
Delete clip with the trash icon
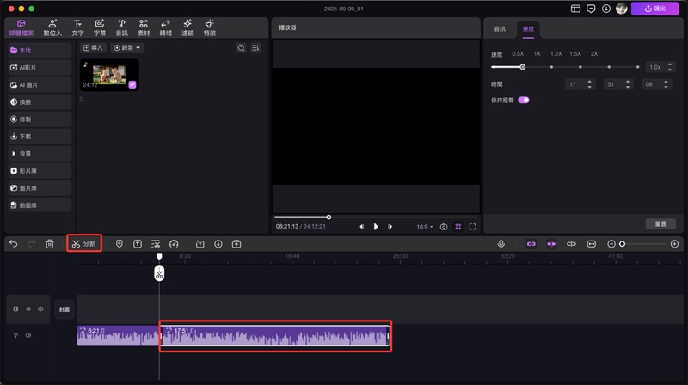point(50,244)
